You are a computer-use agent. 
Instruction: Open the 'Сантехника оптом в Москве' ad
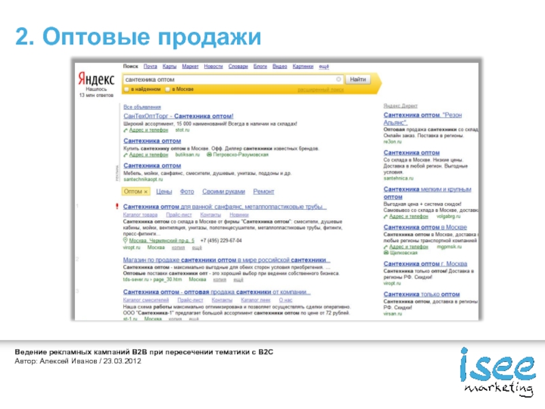point(425,227)
